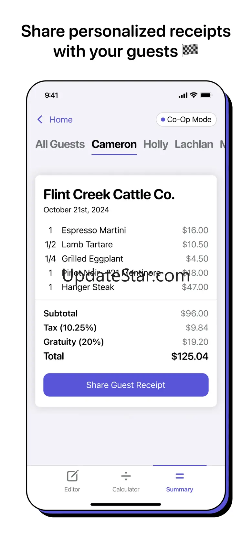Go back via Home link
This screenshot has height=548, width=252.
coord(61,120)
